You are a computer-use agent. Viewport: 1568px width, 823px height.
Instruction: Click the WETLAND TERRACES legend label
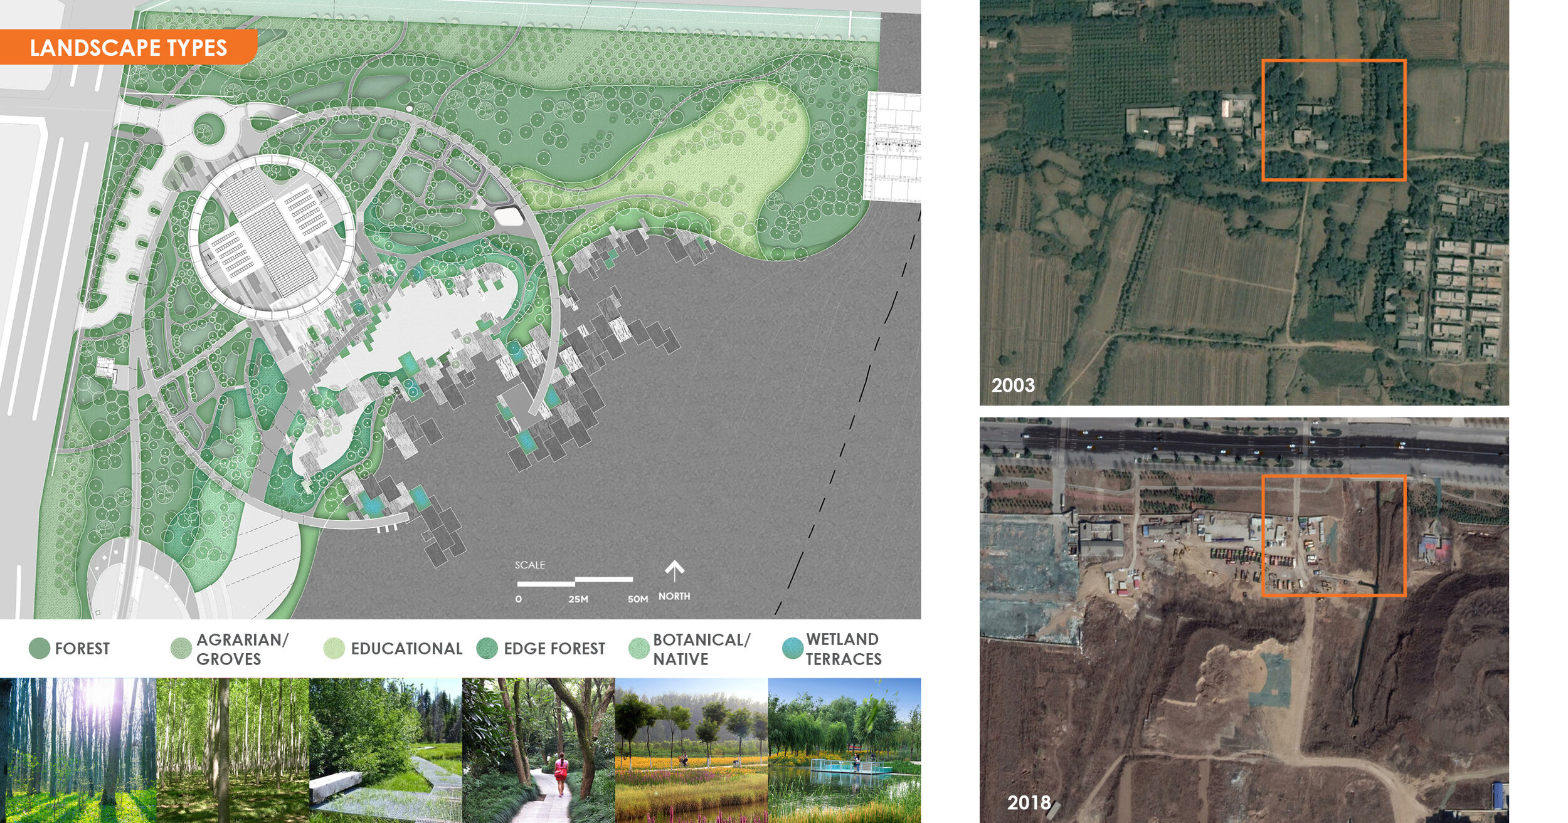[844, 649]
